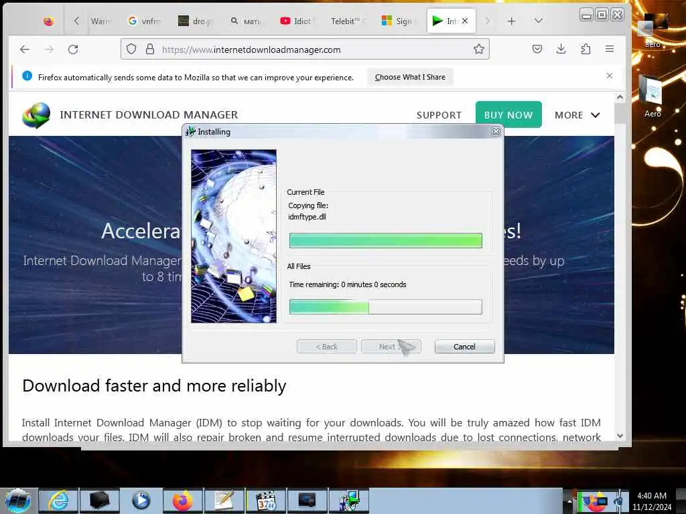This screenshot has width=686, height=514.
Task: Open the Firefox View pinned icon
Action: click(48, 21)
